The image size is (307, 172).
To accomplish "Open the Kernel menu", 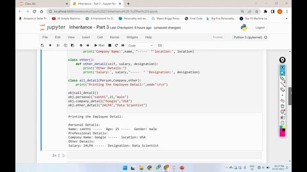I will 115,37.
